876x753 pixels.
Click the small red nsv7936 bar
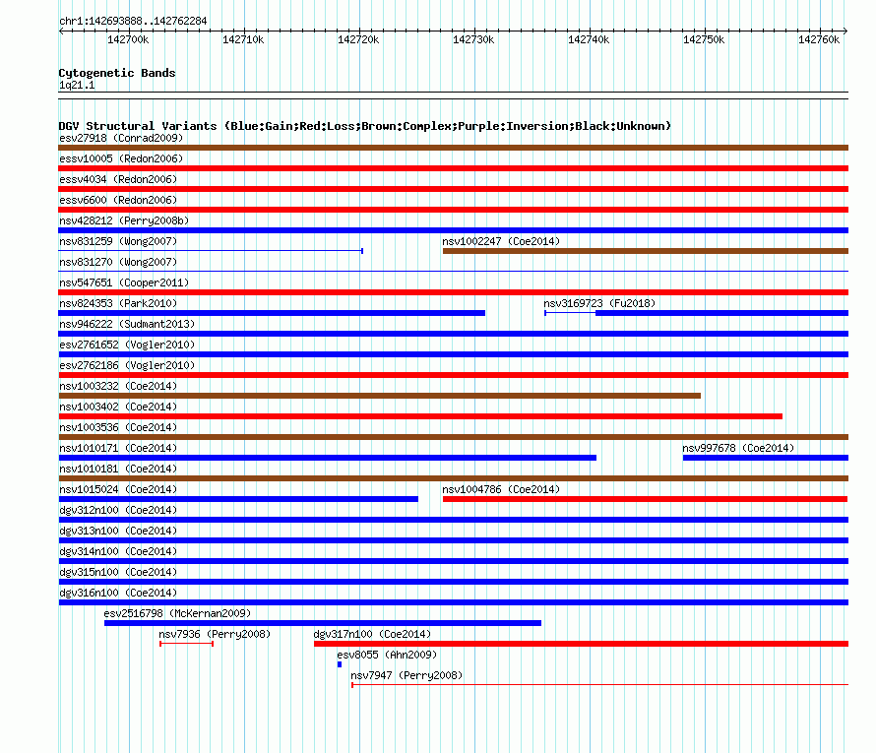point(187,644)
